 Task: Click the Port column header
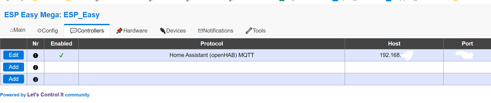point(467,44)
